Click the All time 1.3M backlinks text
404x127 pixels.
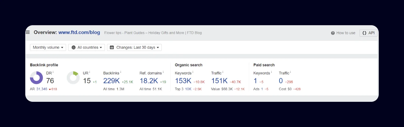pyautogui.click(x=114, y=89)
